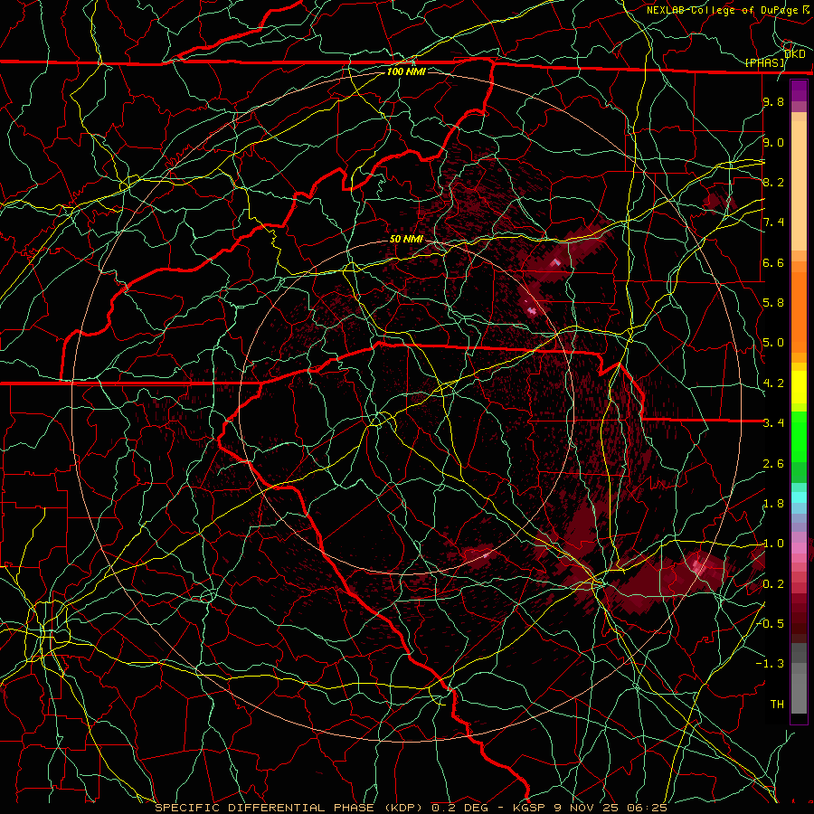Click the 9 NOV 25 date in the caption
The image size is (814, 814).
(587, 808)
